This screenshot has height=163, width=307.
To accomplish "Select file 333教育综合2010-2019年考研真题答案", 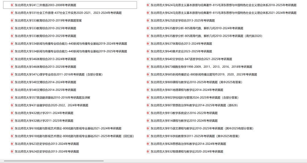I will point(48,20).
